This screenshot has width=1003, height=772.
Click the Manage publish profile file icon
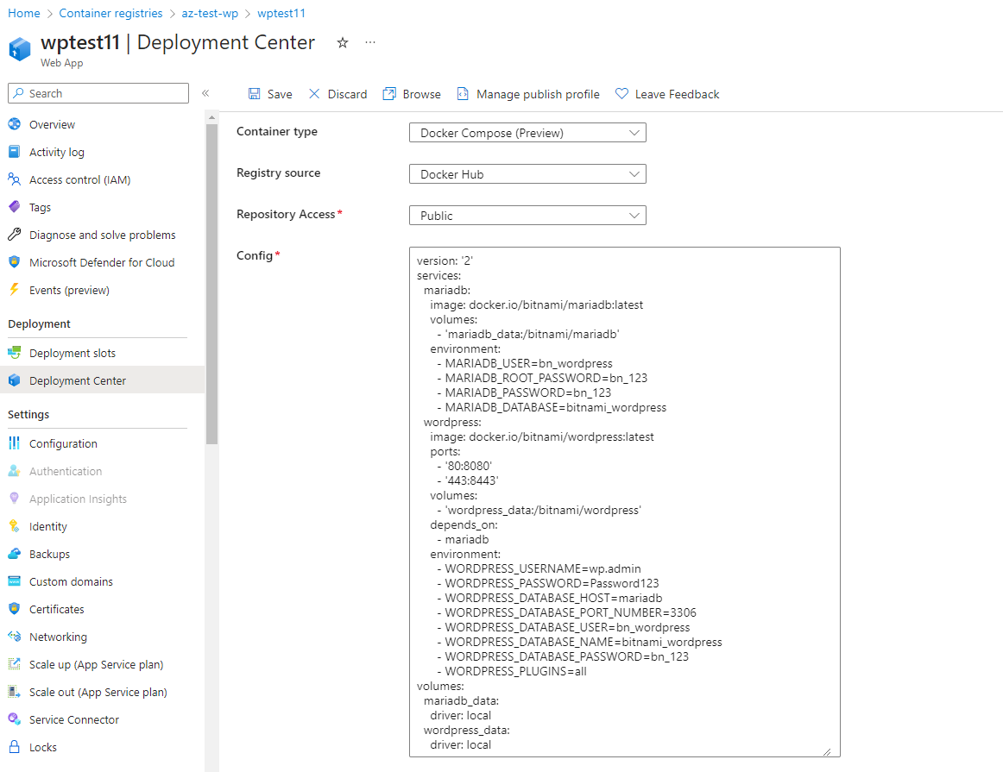point(463,94)
